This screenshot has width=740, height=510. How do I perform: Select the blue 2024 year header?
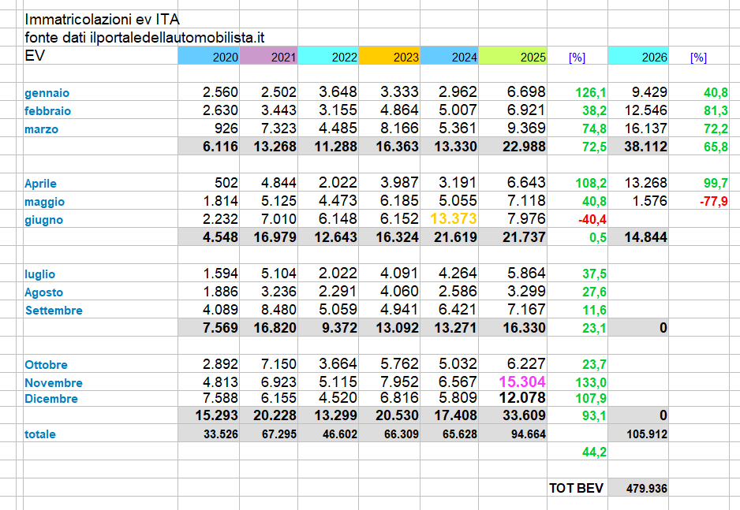(450, 56)
